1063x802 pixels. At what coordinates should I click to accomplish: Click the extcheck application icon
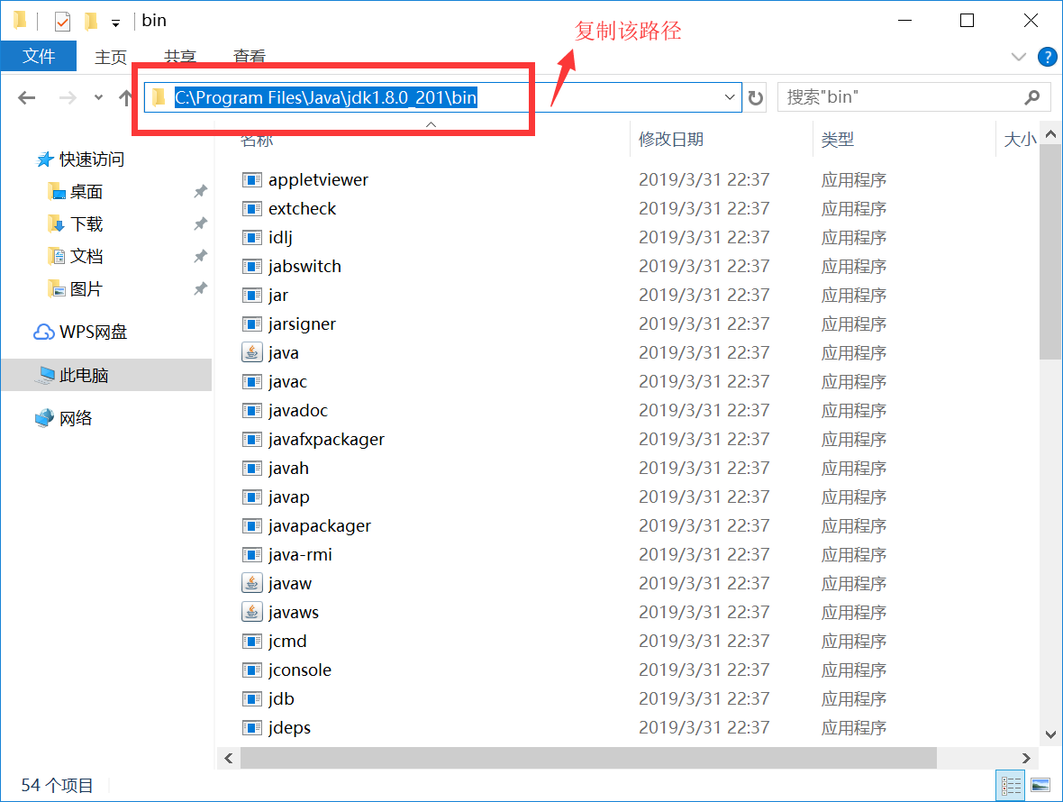tap(251, 209)
